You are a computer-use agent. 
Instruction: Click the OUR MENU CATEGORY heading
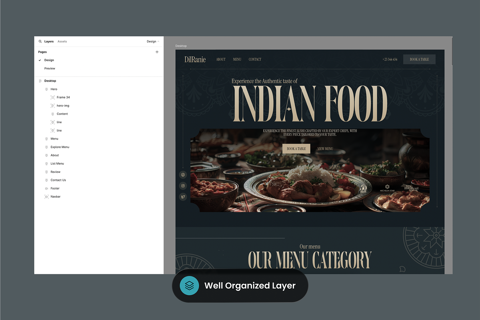point(310,260)
